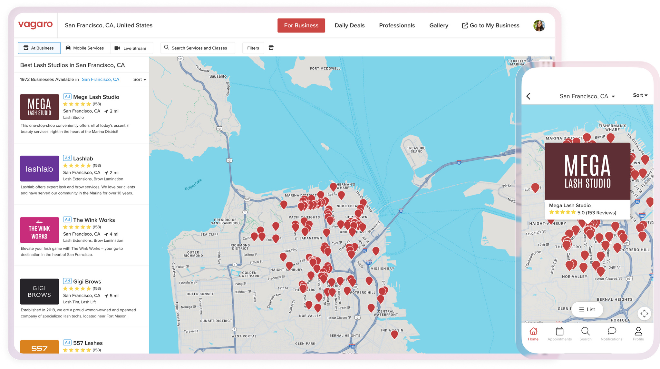660x369 pixels.
Task: Open the Gallery menu
Action: point(439,25)
